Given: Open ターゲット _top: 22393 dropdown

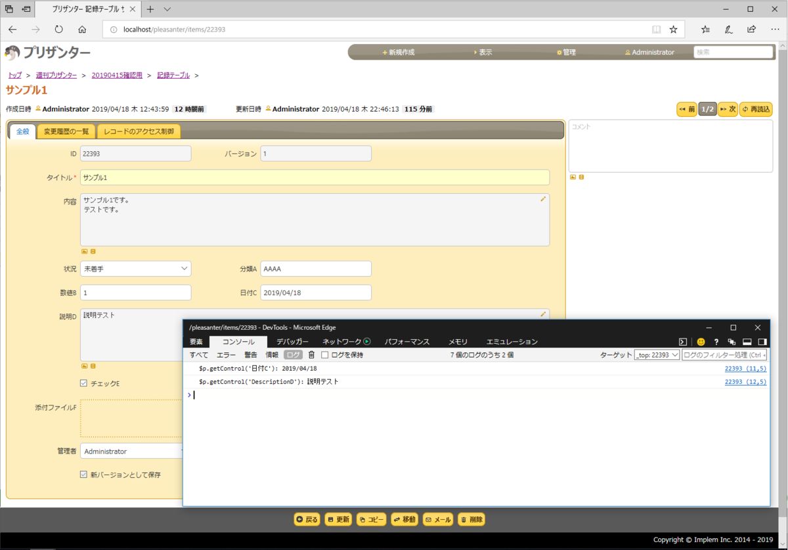Looking at the screenshot, I should [657, 355].
